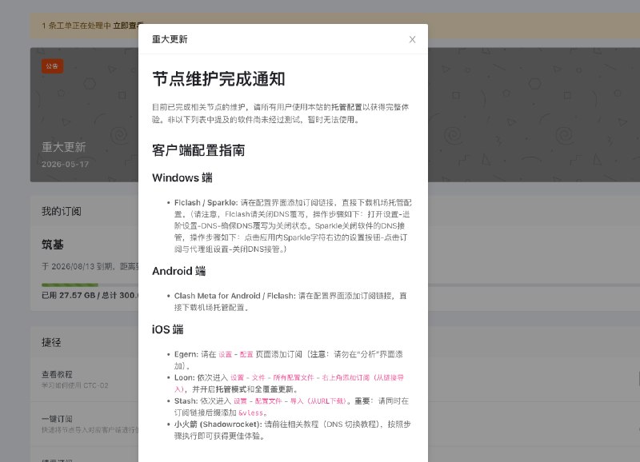Click the 重大更新 dialog title
The height and width of the screenshot is (462, 640).
(170, 39)
